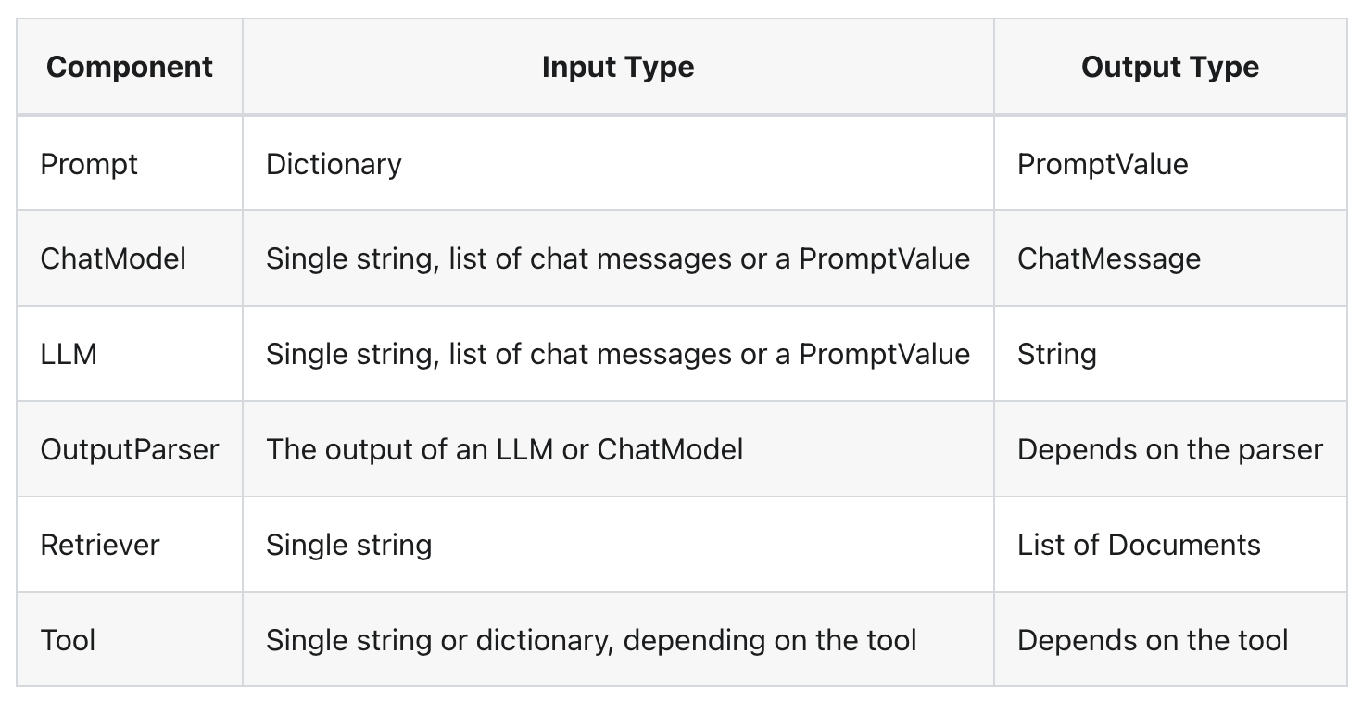Image resolution: width=1362 pixels, height=704 pixels.
Task: Click the 'Depends on the parser' cell
Action: pyautogui.click(x=1169, y=449)
